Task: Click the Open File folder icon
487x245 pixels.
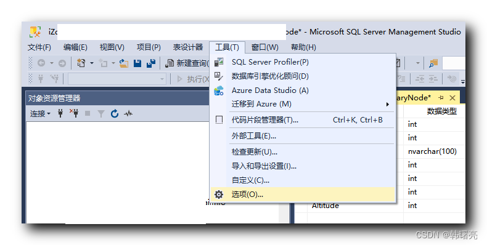Action: click(124, 63)
